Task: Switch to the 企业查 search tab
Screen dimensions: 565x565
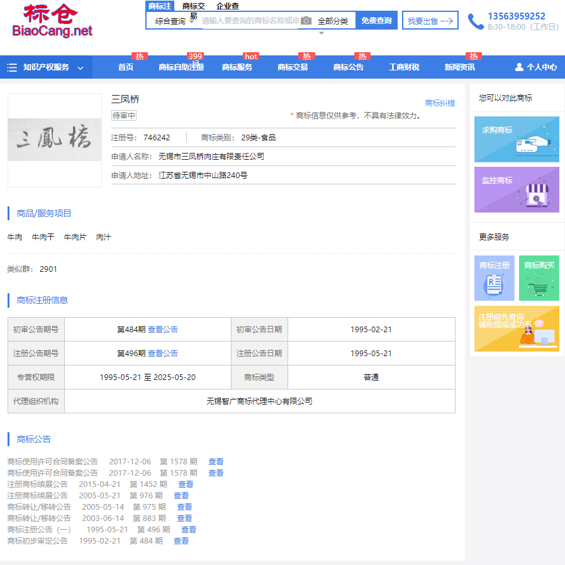Action: (227, 6)
